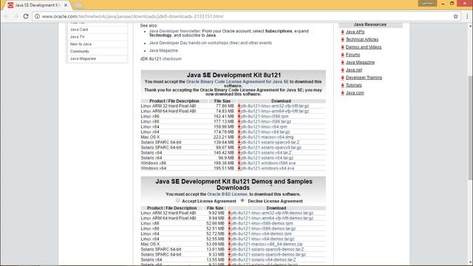The width and height of the screenshot is (473, 266).
Task: Click the site info icon beside the URL
Action: pos(37,16)
